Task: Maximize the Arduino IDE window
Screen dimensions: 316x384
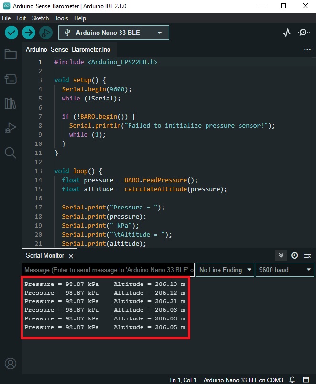Action: pos(283,6)
